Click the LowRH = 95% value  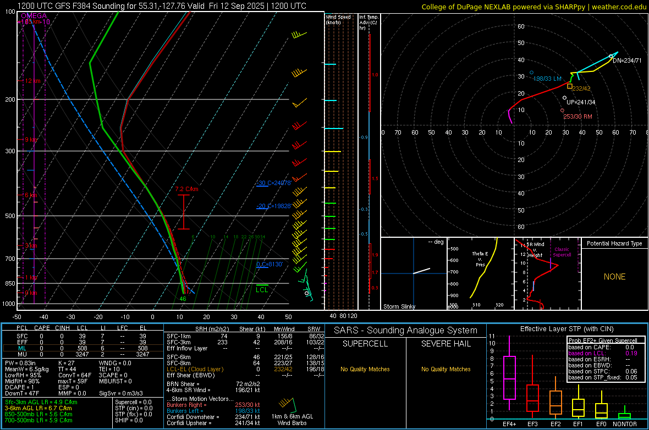(23, 376)
